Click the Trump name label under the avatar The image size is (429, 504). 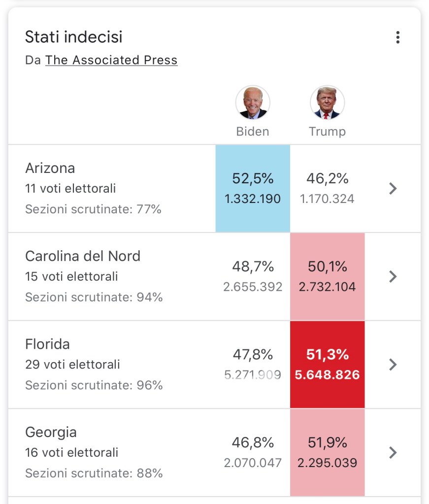coord(327,132)
